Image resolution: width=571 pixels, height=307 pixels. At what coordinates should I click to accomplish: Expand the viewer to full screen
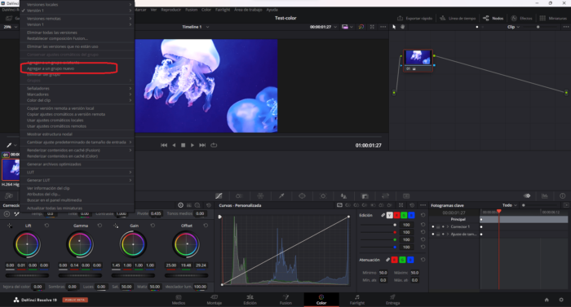372,27
